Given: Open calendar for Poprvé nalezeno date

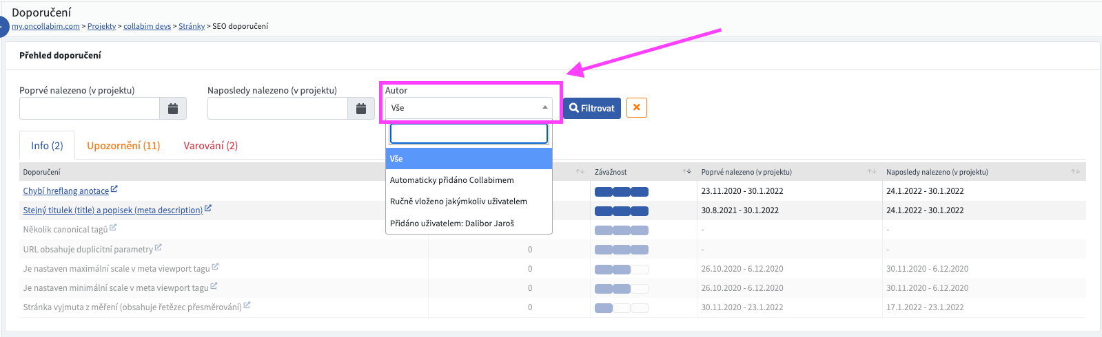Looking at the screenshot, I should tap(173, 109).
